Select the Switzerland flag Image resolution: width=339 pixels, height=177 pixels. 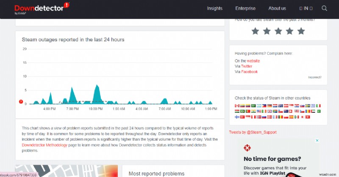tap(291, 111)
